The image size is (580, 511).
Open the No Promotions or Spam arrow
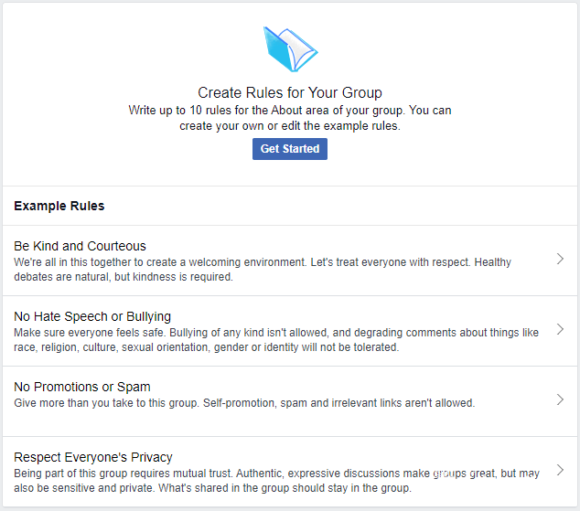pos(560,399)
